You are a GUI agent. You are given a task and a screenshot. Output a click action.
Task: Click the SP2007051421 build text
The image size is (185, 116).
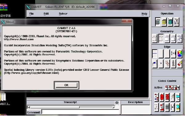point(66,31)
